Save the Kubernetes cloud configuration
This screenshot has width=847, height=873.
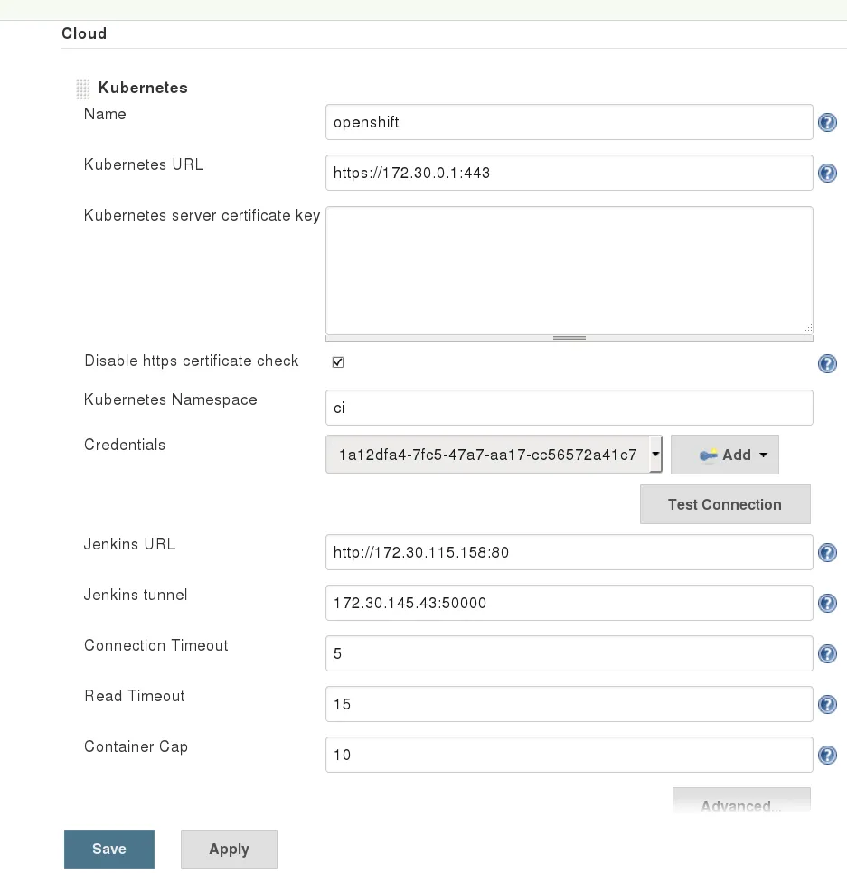point(108,849)
